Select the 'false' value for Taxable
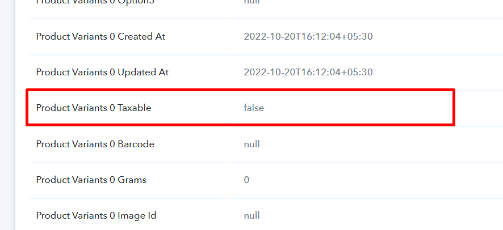 (x=254, y=108)
